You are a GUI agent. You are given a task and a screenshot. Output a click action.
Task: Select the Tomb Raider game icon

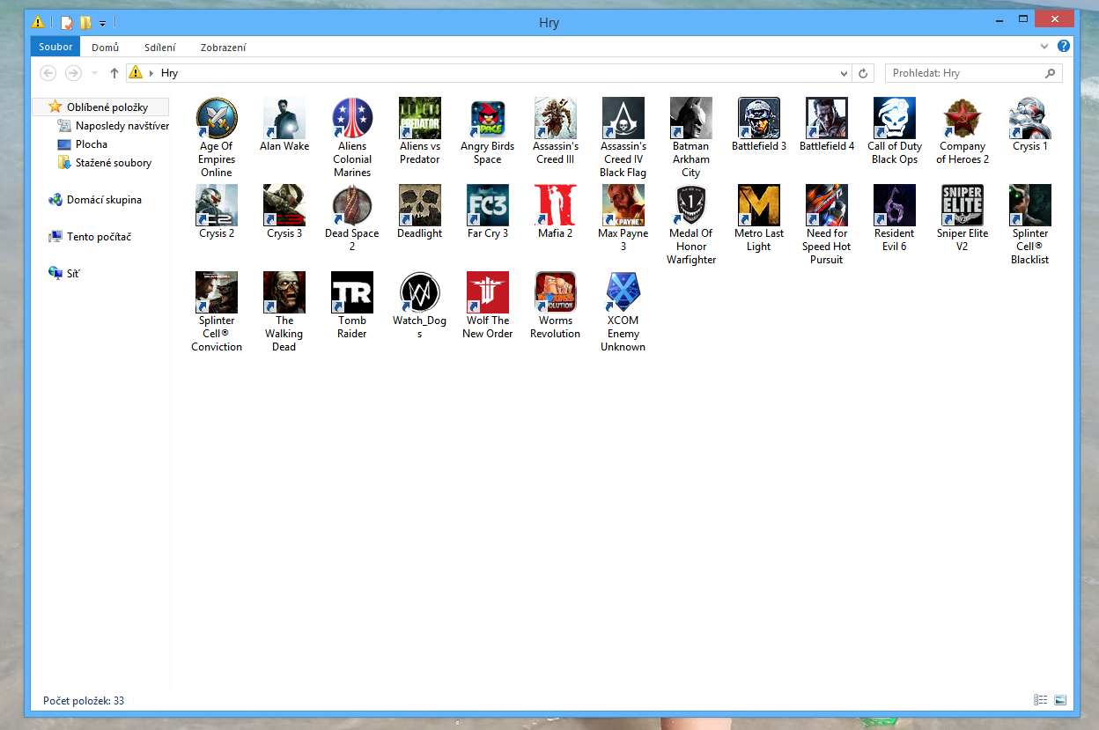(352, 293)
